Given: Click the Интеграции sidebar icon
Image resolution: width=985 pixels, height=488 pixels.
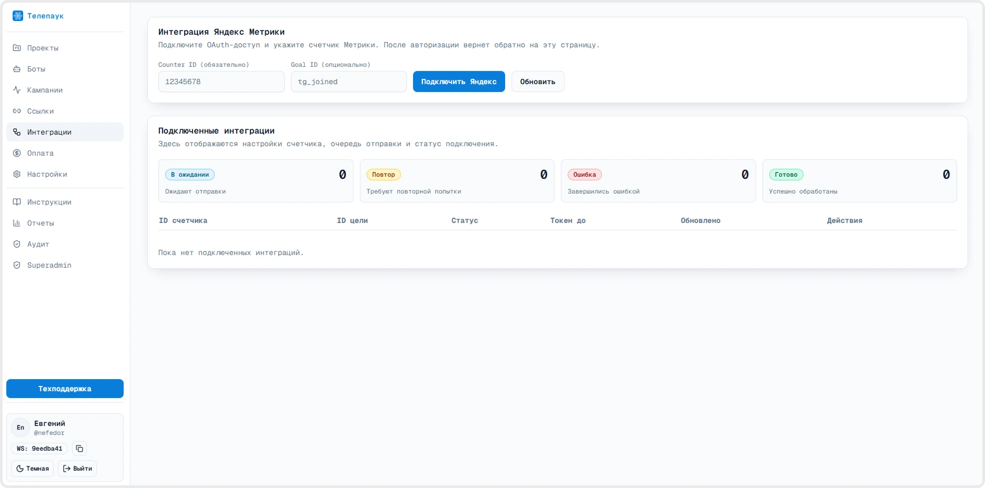Looking at the screenshot, I should pyautogui.click(x=17, y=132).
